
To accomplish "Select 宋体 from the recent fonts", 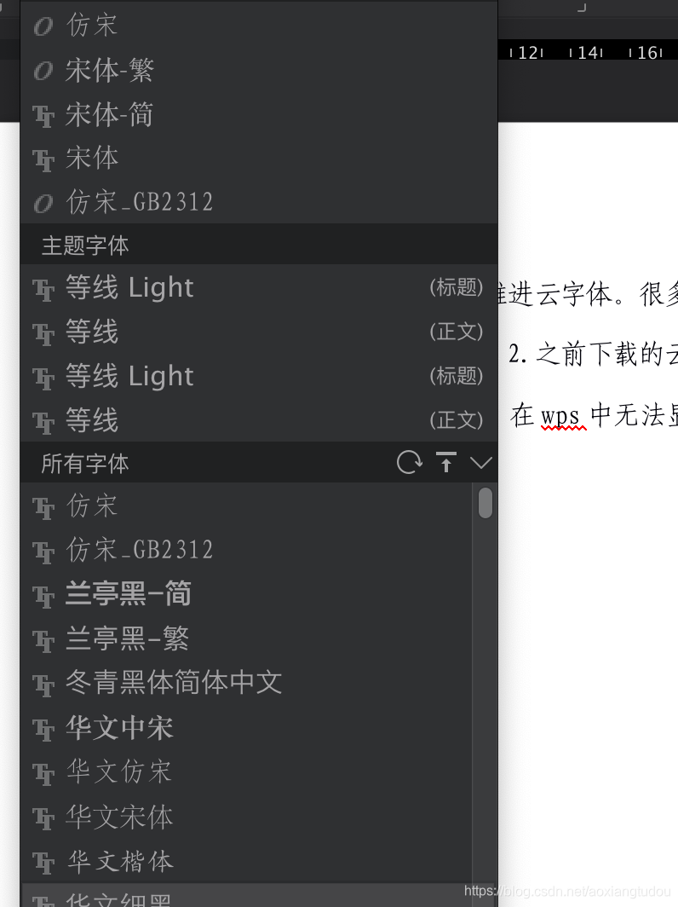I will [x=259, y=159].
